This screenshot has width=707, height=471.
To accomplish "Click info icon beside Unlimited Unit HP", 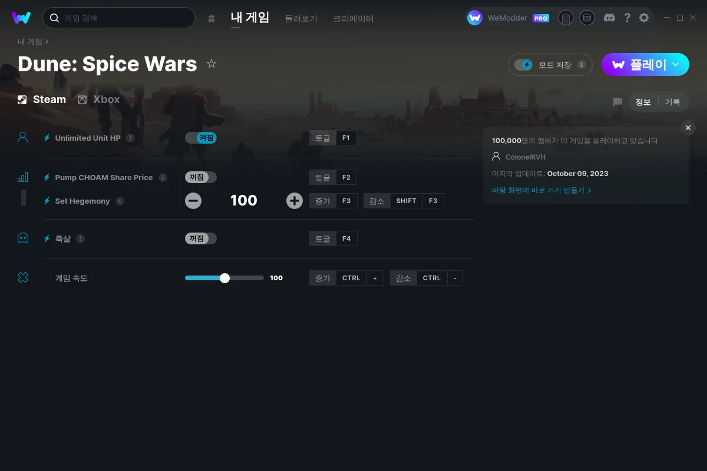I will point(130,138).
